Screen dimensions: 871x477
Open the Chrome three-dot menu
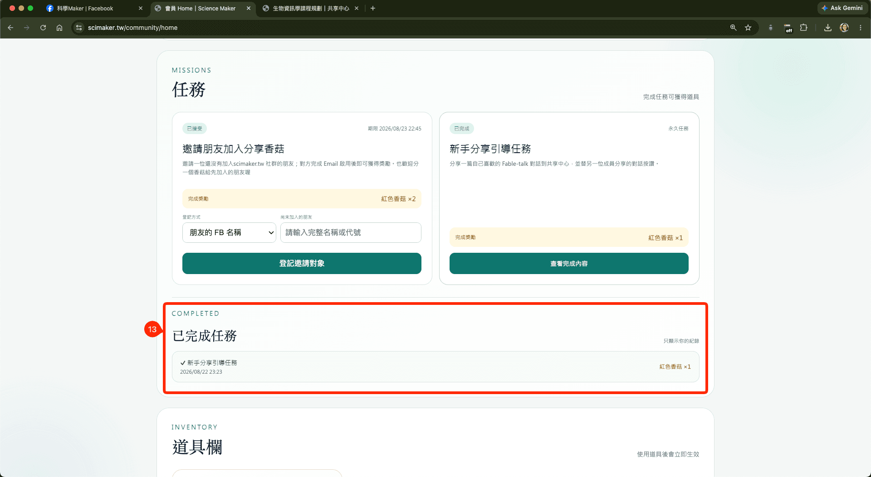[x=861, y=28]
